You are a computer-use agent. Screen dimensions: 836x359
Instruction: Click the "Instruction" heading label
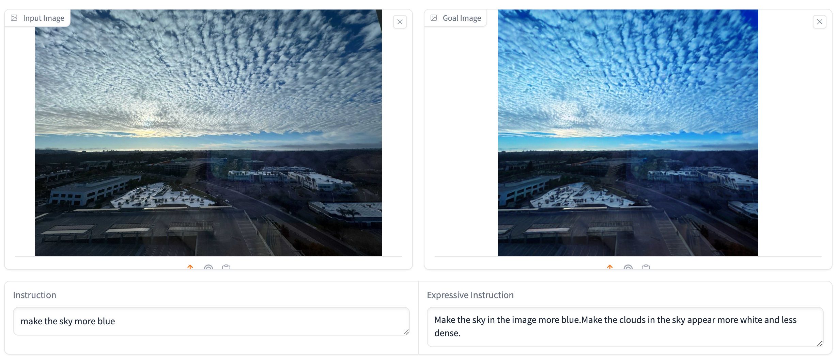point(34,295)
